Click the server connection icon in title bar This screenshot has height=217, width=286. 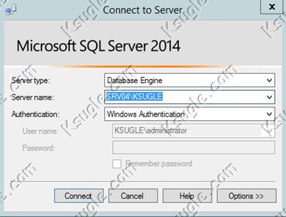pyautogui.click(x=11, y=10)
